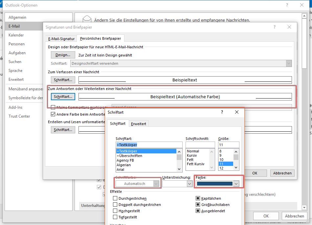The height and width of the screenshot is (225, 312).
Task: Select Algerian in the font list
Action: tap(146, 165)
